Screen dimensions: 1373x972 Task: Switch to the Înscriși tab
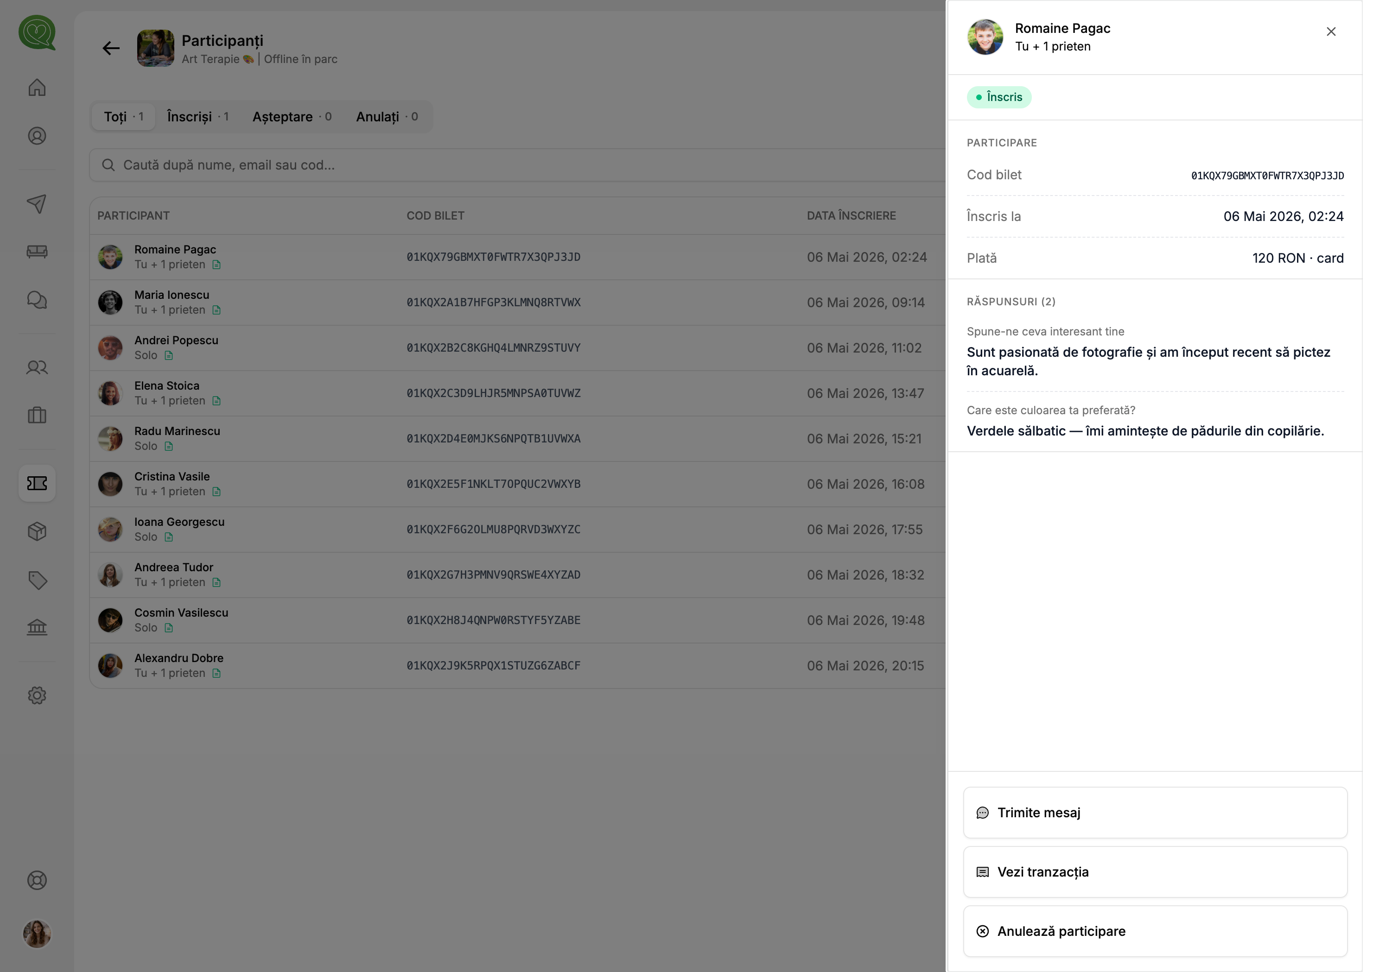click(198, 117)
